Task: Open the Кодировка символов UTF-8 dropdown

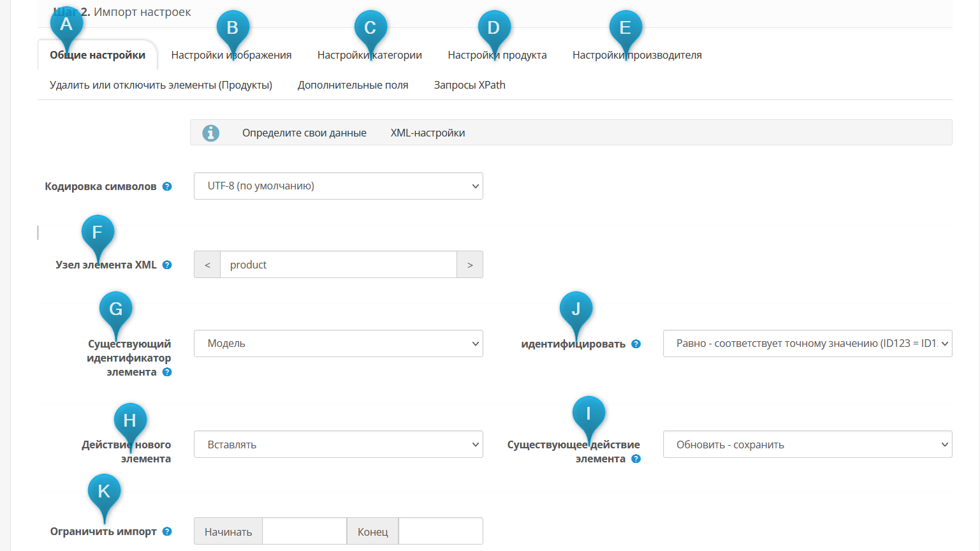Action: [x=338, y=186]
